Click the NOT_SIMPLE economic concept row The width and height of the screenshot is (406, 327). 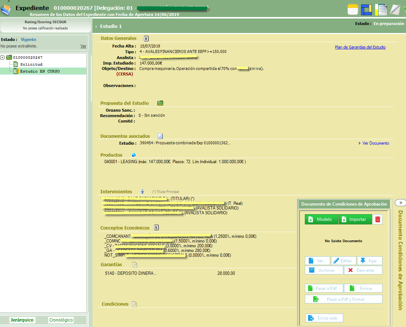167,255
